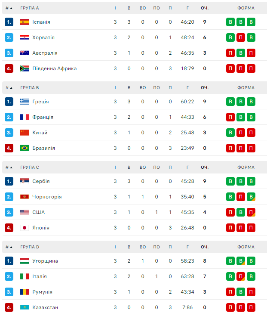Screen dimensions: 267x316
Task: Sort Group A by rank number
Action: 9,8
